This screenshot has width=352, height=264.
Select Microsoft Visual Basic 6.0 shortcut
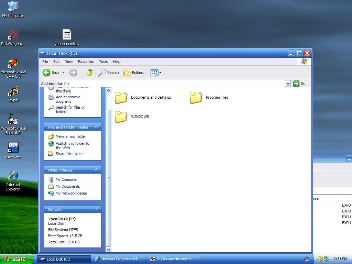pyautogui.click(x=13, y=124)
